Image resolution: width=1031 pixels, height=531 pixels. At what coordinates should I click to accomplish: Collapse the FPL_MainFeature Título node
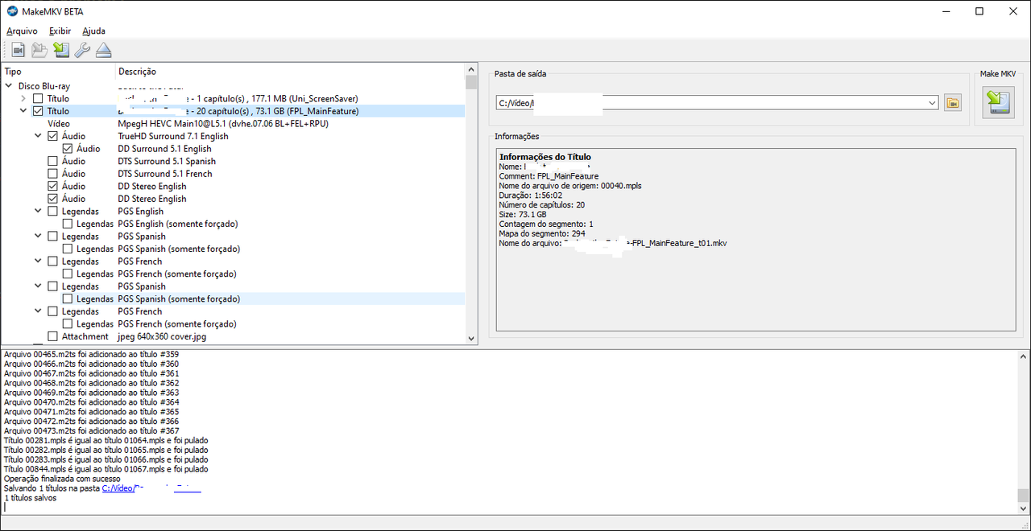(x=23, y=111)
